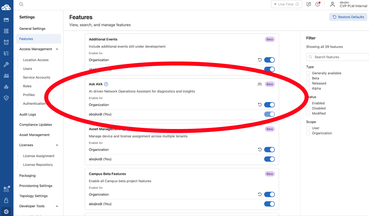Click the shield icon in left sidebar
The width and height of the screenshot is (369, 216).
pos(6,98)
